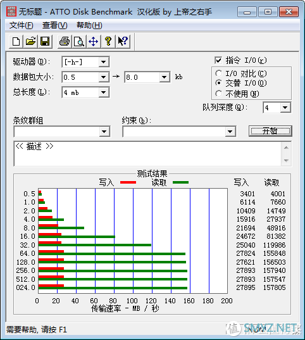Click the write value 3401
305x340 pixels.
coord(247,194)
